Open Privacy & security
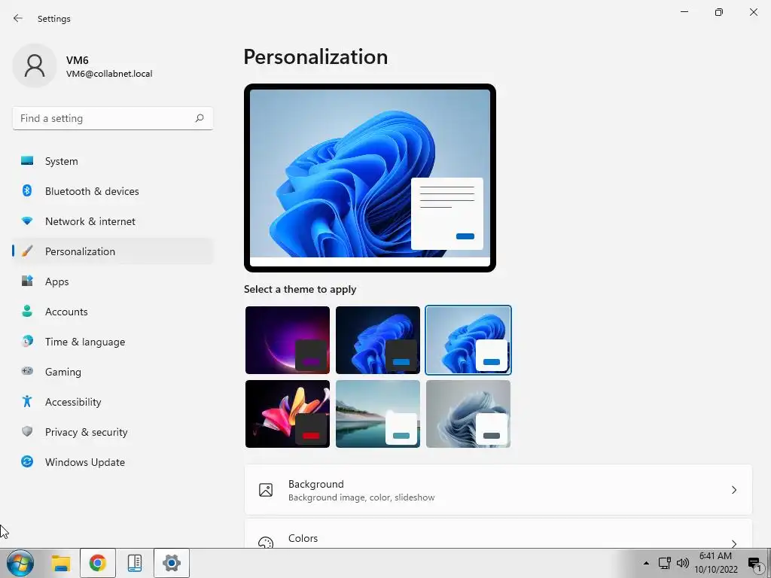The image size is (771, 578). point(113,432)
